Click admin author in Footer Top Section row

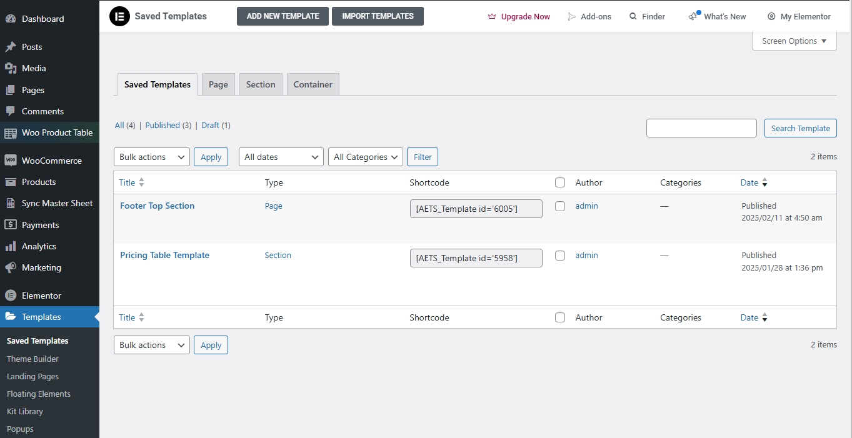(x=586, y=206)
